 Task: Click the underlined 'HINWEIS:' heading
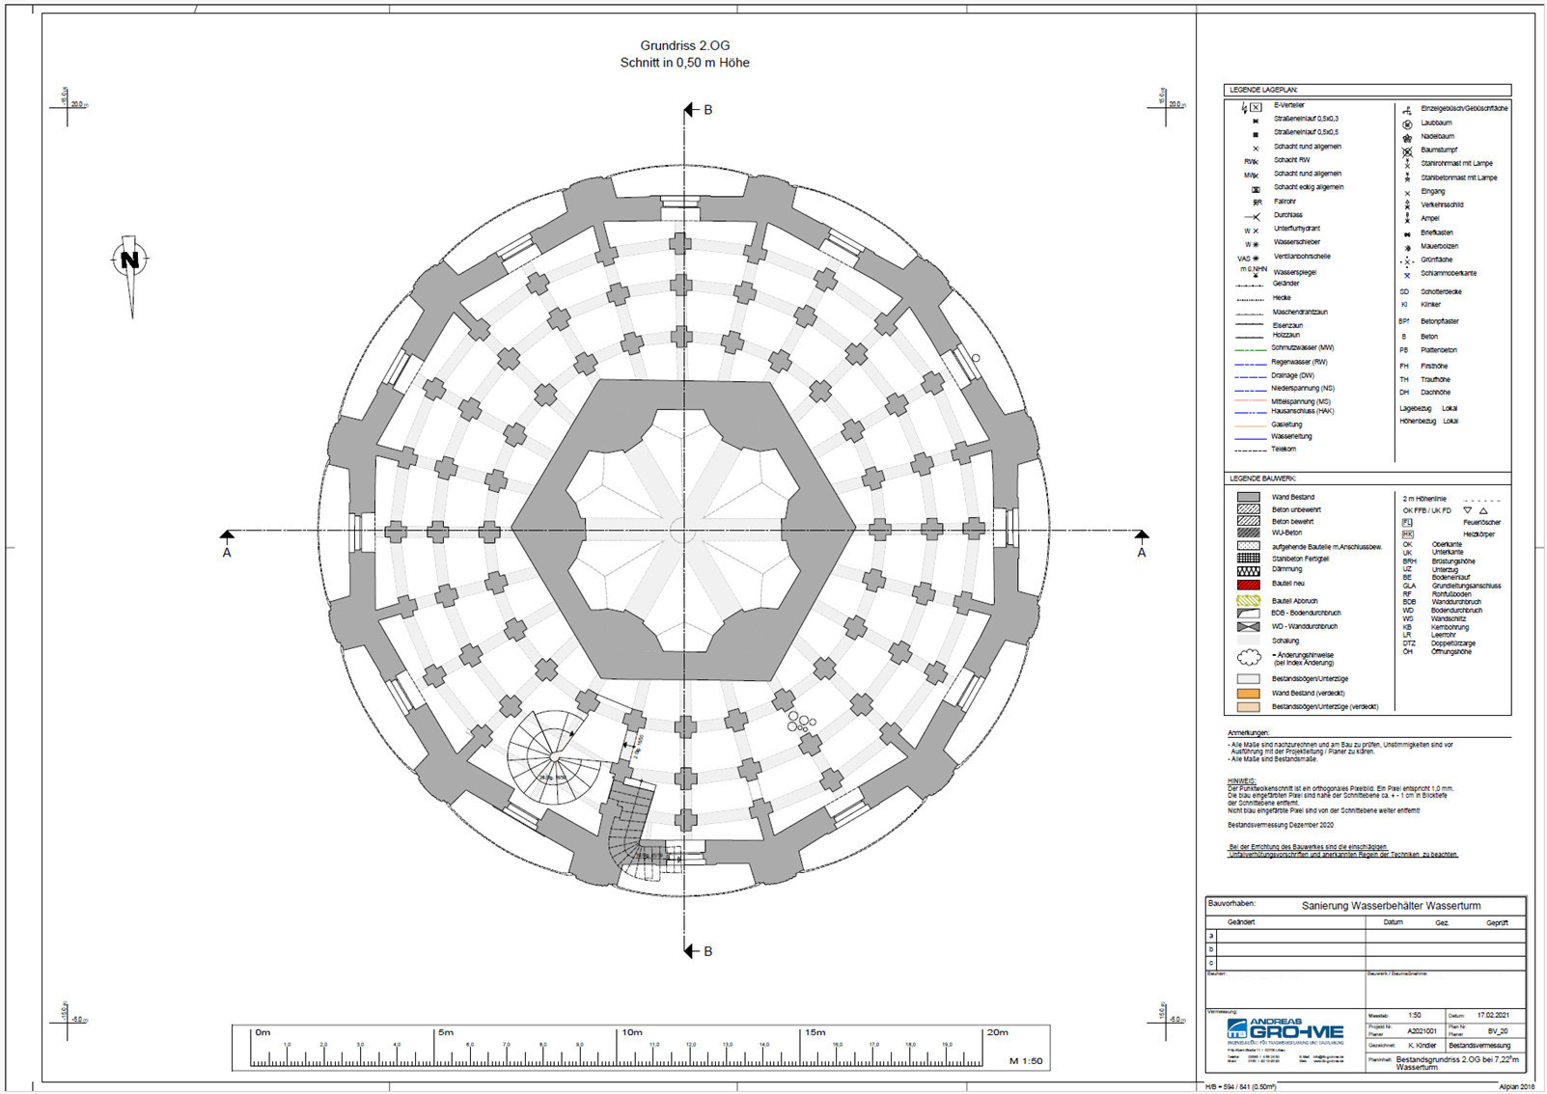click(x=1242, y=781)
